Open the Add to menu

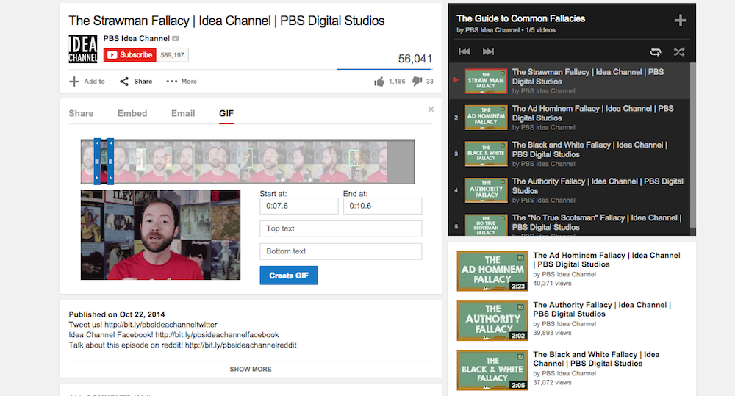pos(87,82)
